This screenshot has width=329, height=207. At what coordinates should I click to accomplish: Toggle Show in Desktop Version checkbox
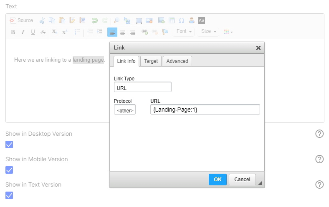point(9,145)
